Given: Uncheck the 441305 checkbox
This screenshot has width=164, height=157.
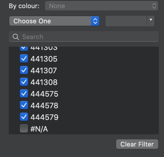Looking at the screenshot, I should 24,58.
